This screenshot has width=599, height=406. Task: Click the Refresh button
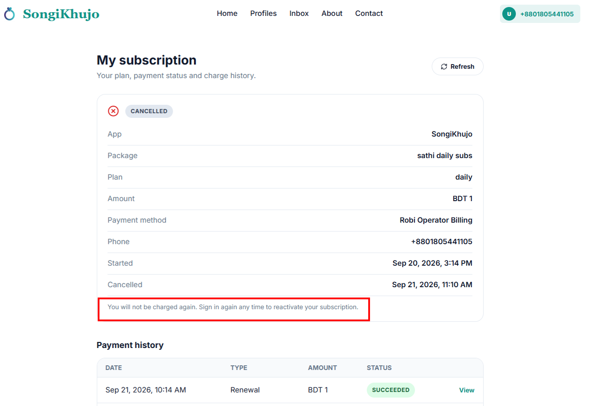[x=457, y=66]
